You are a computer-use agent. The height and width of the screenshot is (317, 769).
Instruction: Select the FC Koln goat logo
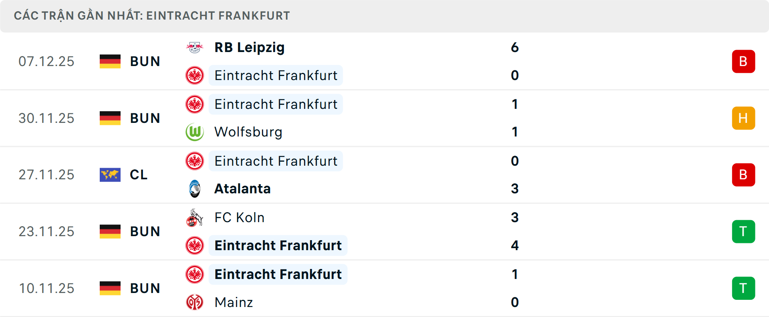pyautogui.click(x=195, y=217)
